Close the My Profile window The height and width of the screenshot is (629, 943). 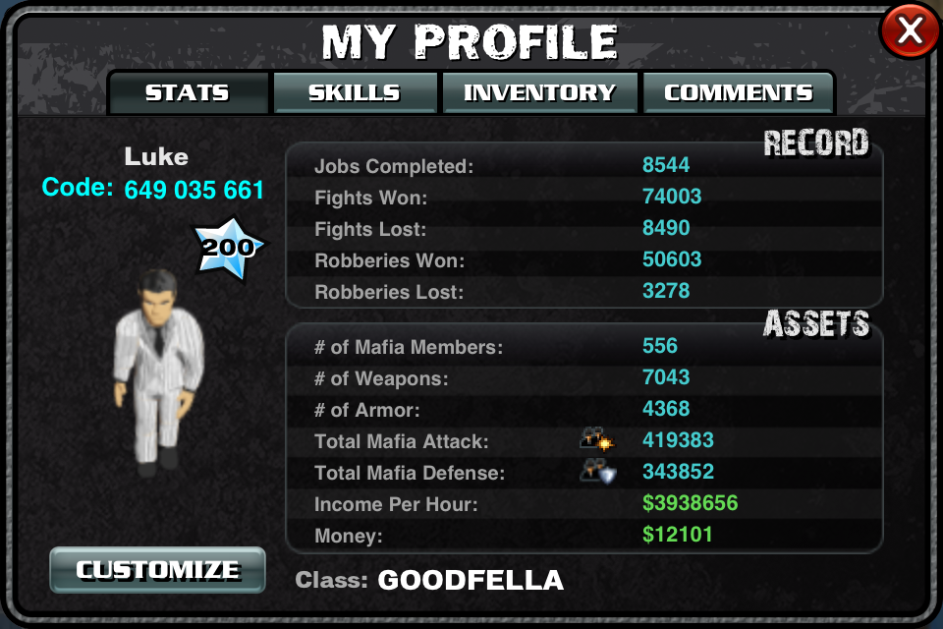[x=911, y=30]
